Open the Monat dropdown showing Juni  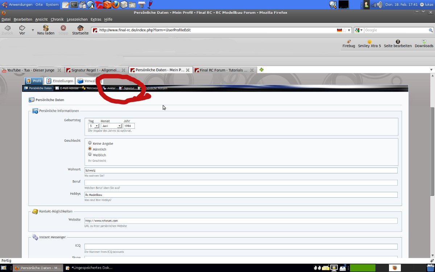[x=111, y=126]
